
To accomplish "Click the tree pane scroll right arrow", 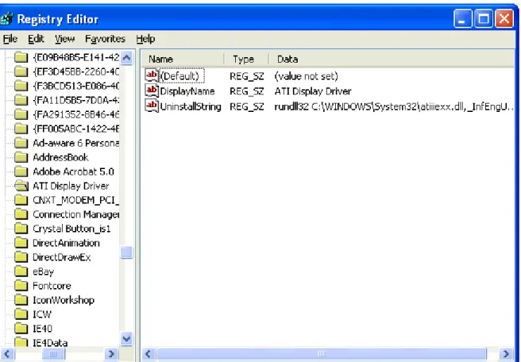I will [x=112, y=354].
